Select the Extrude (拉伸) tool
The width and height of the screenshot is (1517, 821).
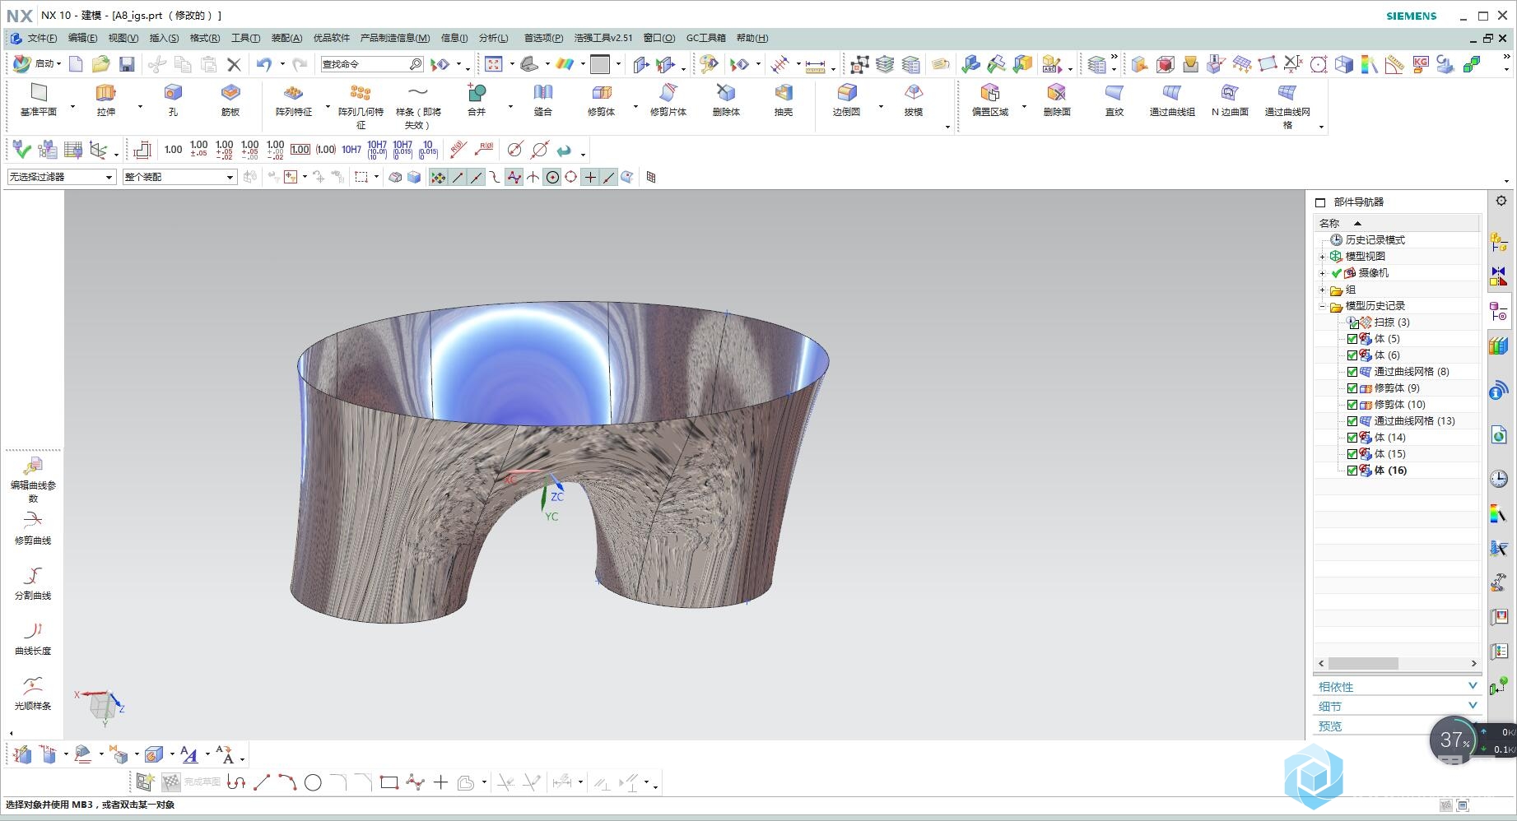coord(105,100)
